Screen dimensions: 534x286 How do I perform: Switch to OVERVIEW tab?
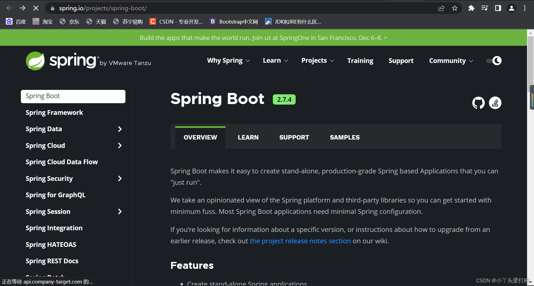point(200,137)
